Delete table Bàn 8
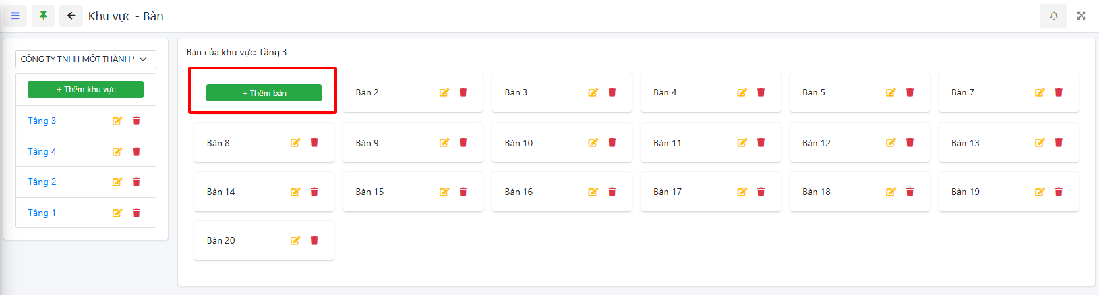Screen dimensions: 1099x295 coord(314,143)
